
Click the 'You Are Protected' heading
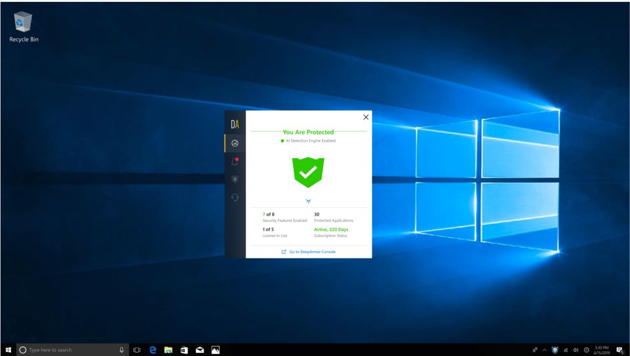[308, 132]
